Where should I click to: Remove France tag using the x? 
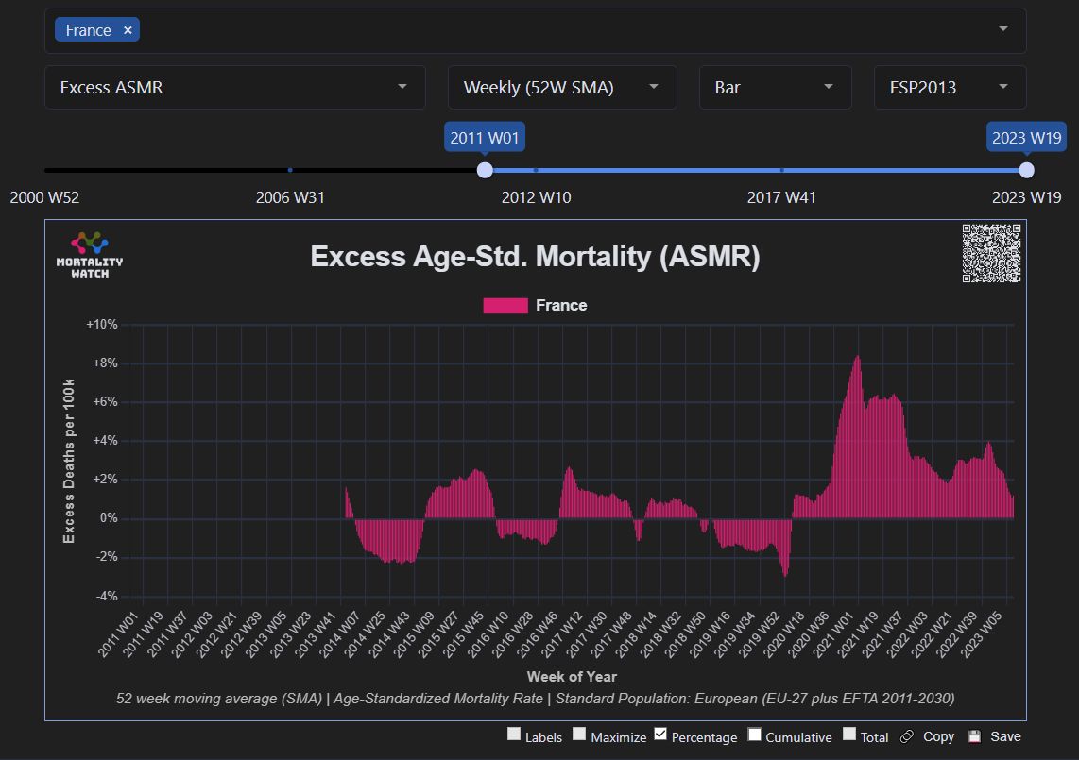pos(128,30)
